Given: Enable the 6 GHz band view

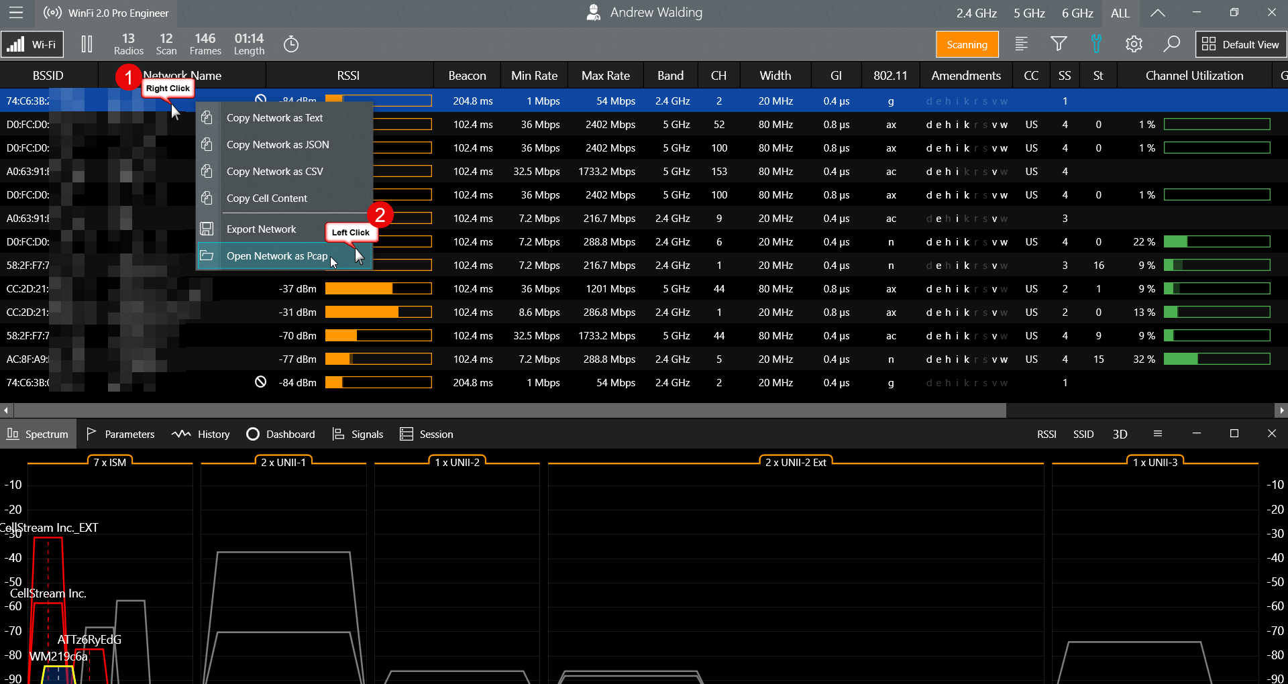Looking at the screenshot, I should point(1077,13).
